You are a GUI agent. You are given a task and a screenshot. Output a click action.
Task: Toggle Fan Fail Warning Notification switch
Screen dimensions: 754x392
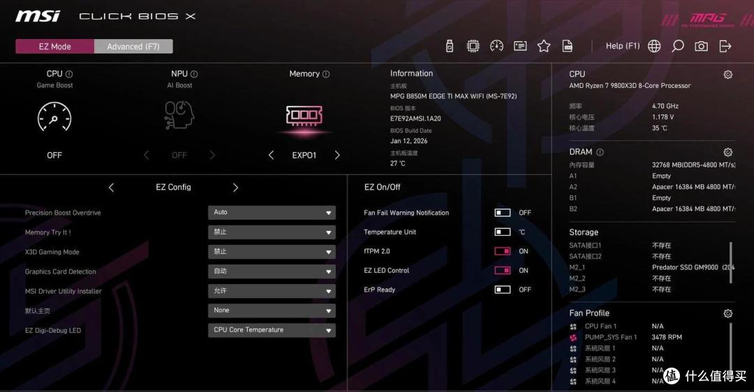pos(503,212)
